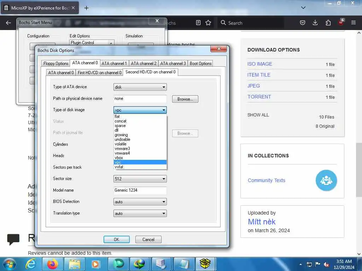Screen dimensions: 362x271
Task: Open ISO IMAGE download link
Action: click(x=260, y=64)
